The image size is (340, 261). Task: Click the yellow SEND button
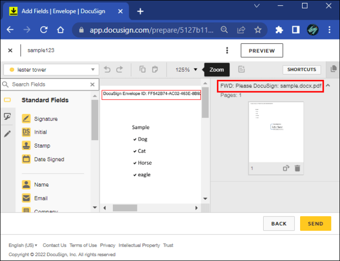(315, 224)
